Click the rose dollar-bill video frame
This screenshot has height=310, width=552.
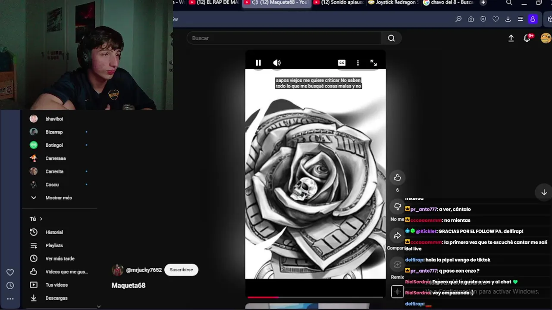point(315,174)
